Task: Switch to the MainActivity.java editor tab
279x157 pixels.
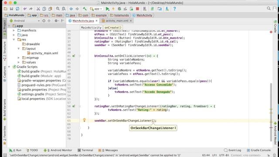Action: click(x=83, y=20)
